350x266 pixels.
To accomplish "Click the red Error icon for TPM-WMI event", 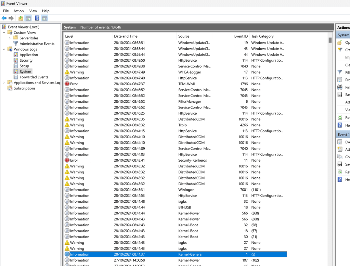I will coord(67,84).
